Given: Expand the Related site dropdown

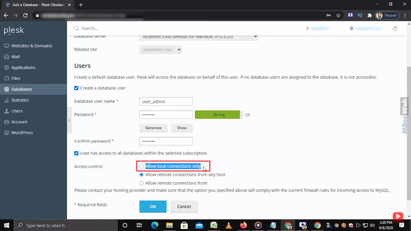Looking at the screenshot, I should coord(160,49).
